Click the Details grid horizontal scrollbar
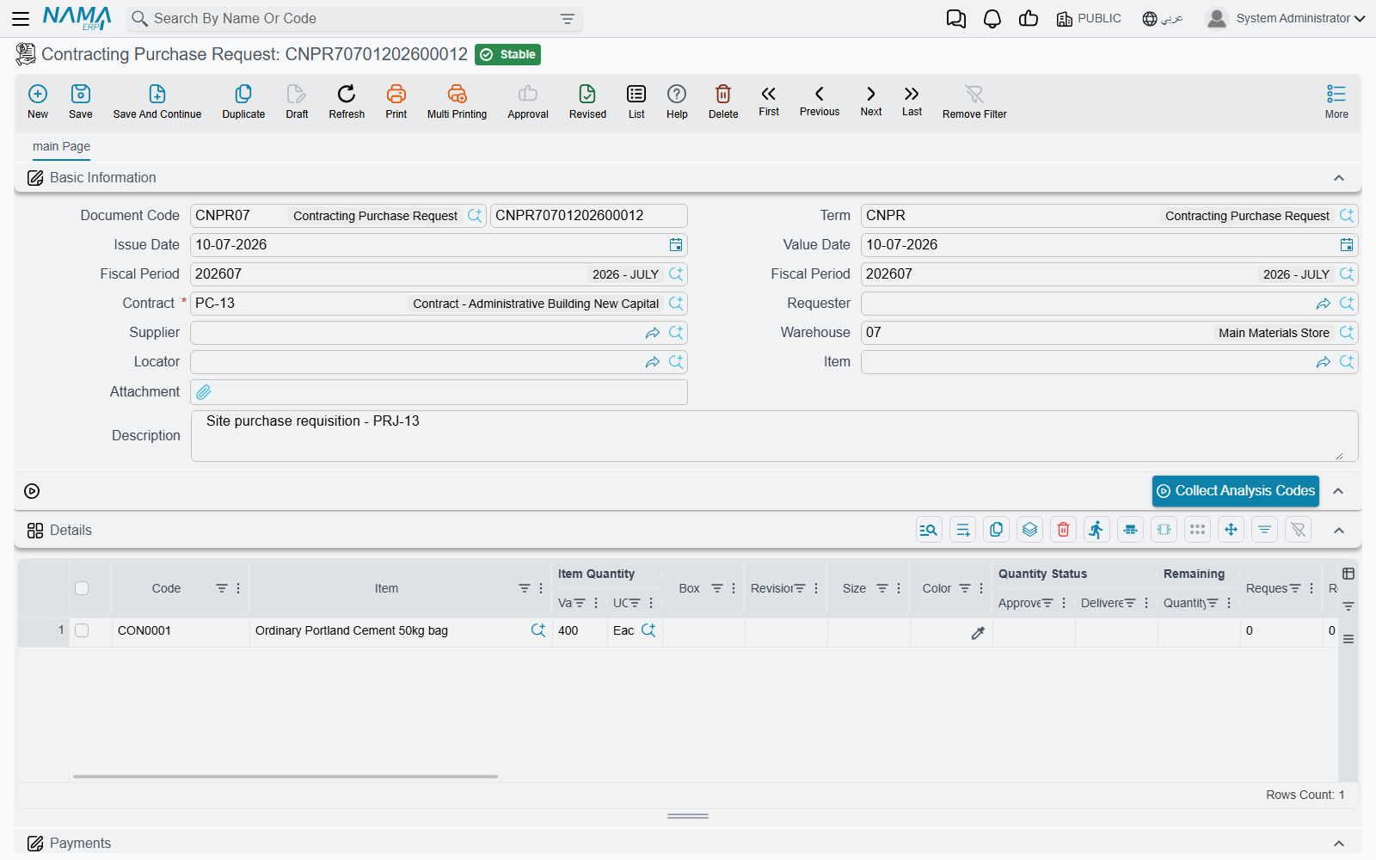Viewport: 1376px width, 860px height. pos(286,777)
